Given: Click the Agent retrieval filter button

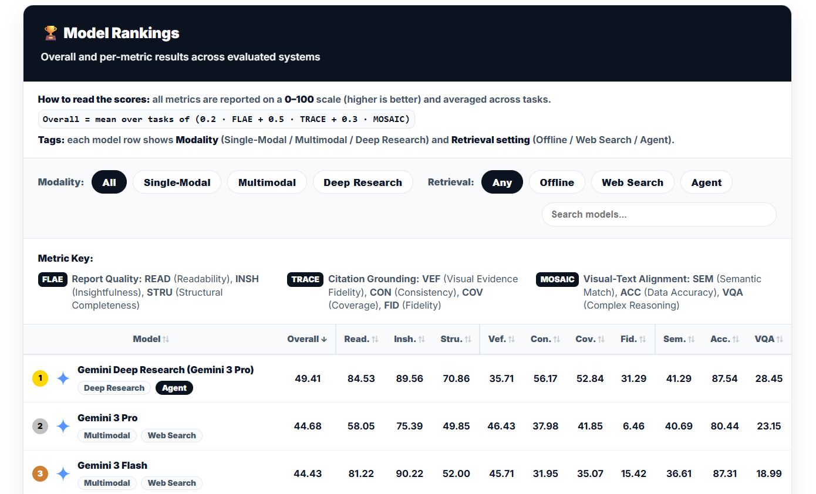Looking at the screenshot, I should (706, 182).
